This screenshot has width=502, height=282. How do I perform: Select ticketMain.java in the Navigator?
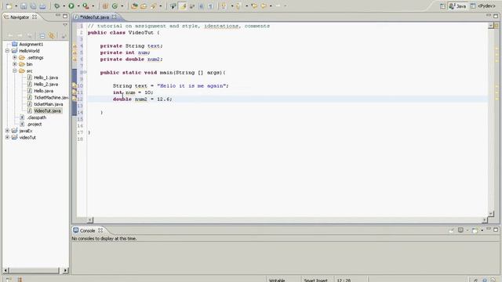(49, 104)
